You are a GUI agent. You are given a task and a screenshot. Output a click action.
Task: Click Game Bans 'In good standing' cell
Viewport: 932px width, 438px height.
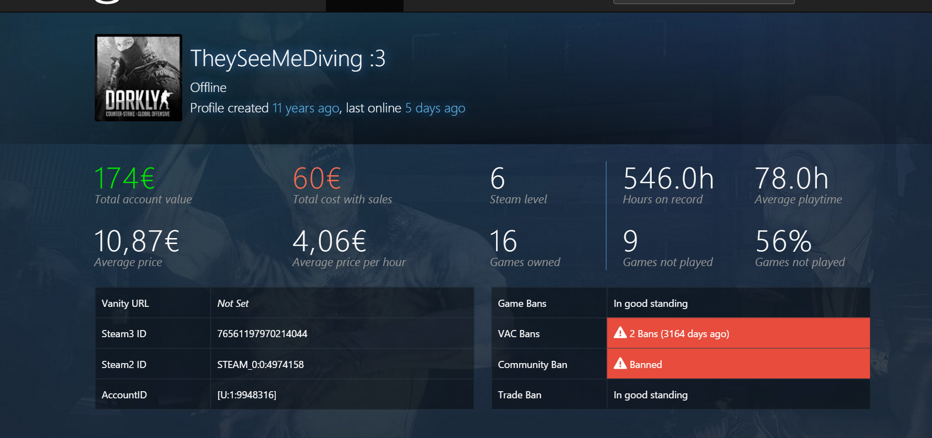point(738,303)
